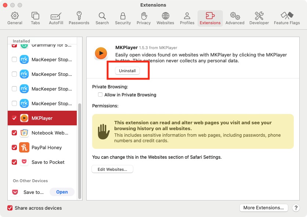The image size is (307, 217).
Task: Enable Allow in Private Browsing
Action: click(x=100, y=95)
